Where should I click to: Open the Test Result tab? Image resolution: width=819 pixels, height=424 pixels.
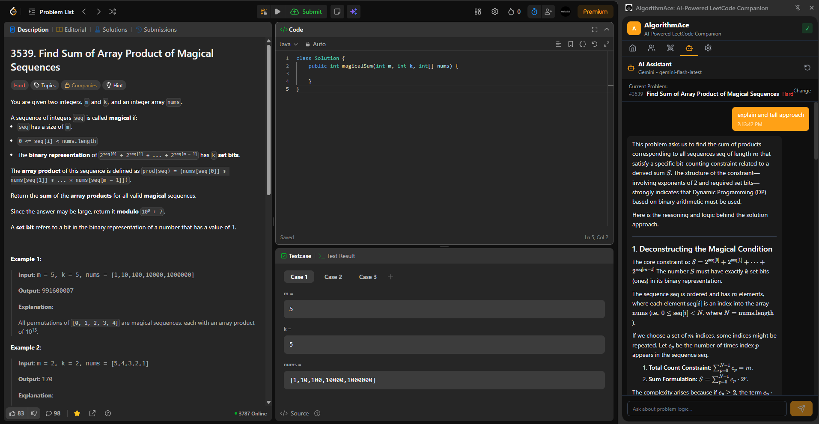pyautogui.click(x=341, y=256)
